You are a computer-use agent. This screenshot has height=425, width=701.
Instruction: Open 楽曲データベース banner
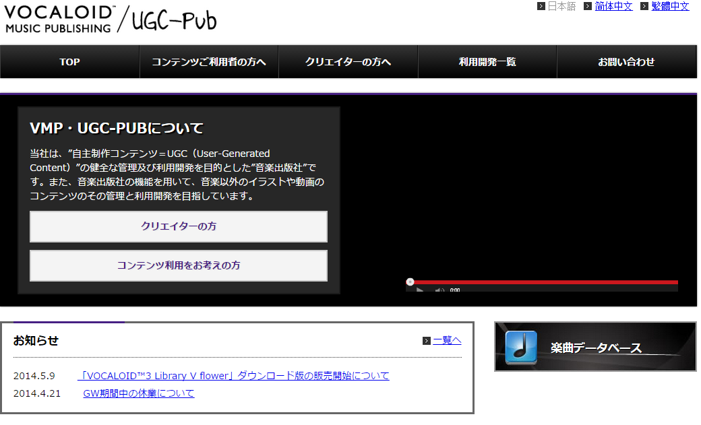pyautogui.click(x=595, y=347)
